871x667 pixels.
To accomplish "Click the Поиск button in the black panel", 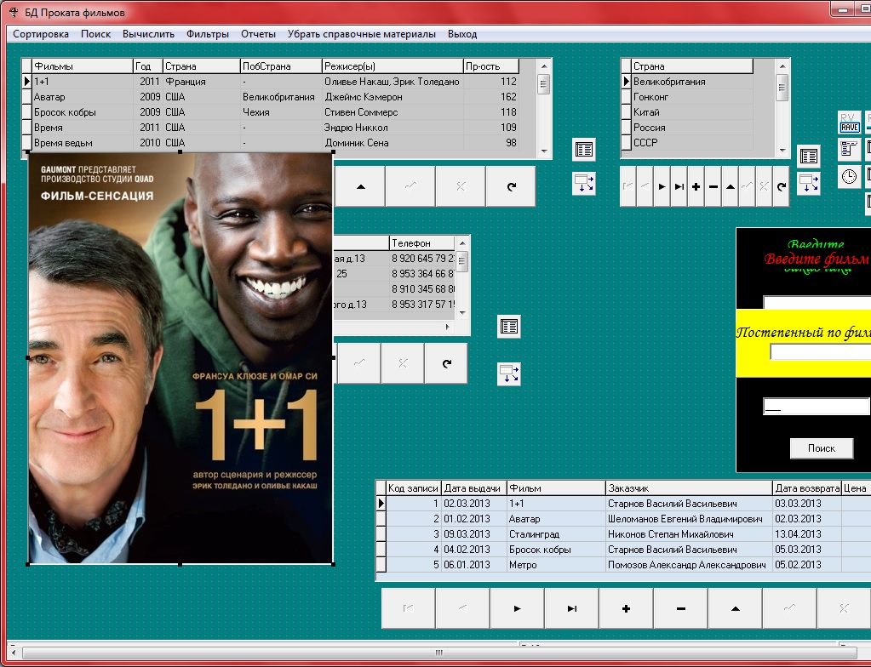I will tap(822, 448).
